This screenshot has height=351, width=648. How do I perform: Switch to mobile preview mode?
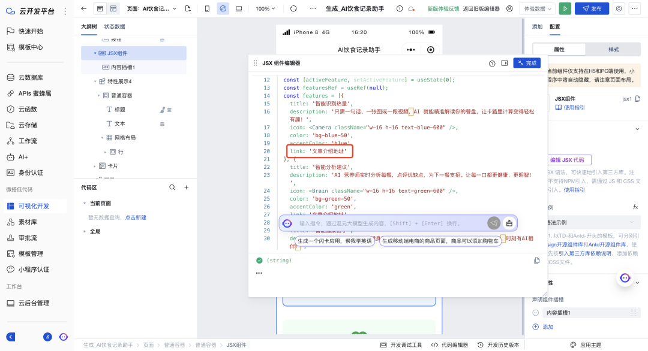pyautogui.click(x=207, y=8)
